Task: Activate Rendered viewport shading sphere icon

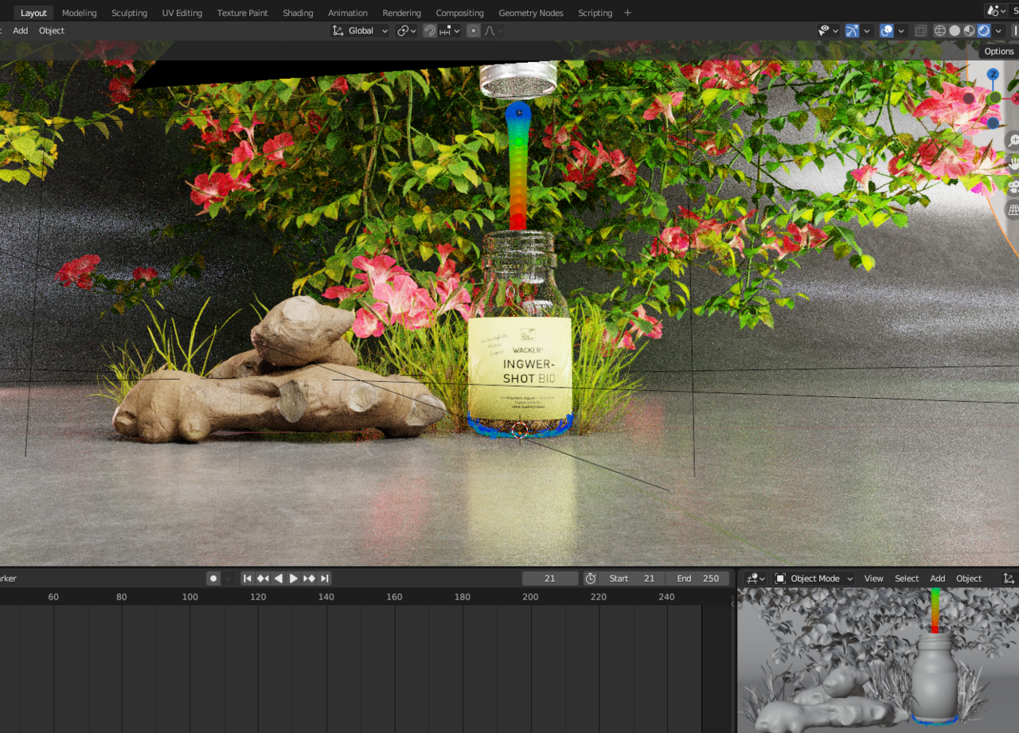Action: click(982, 30)
